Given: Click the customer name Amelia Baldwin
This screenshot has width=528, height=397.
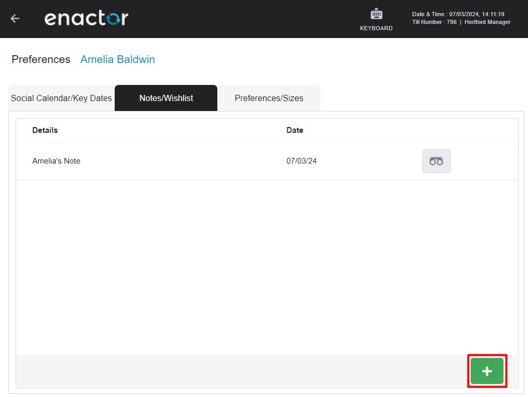Looking at the screenshot, I should (117, 59).
